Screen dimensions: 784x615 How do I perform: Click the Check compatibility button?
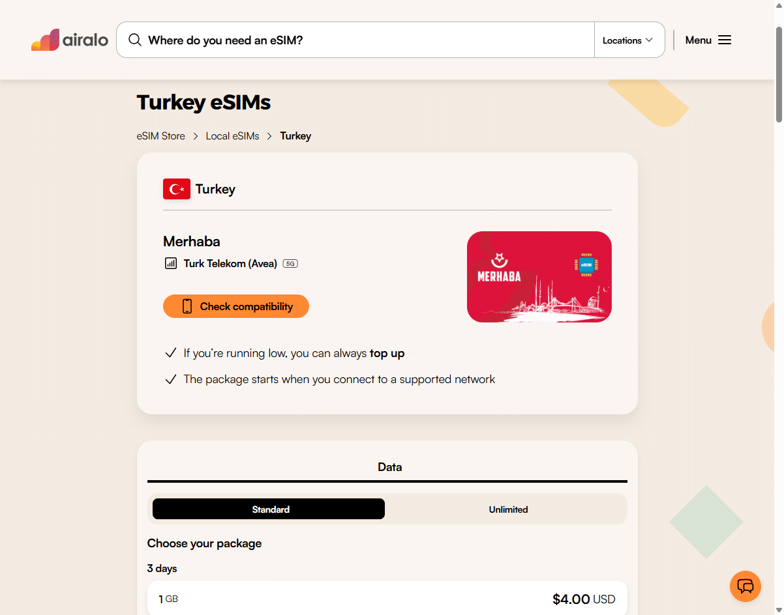236,306
